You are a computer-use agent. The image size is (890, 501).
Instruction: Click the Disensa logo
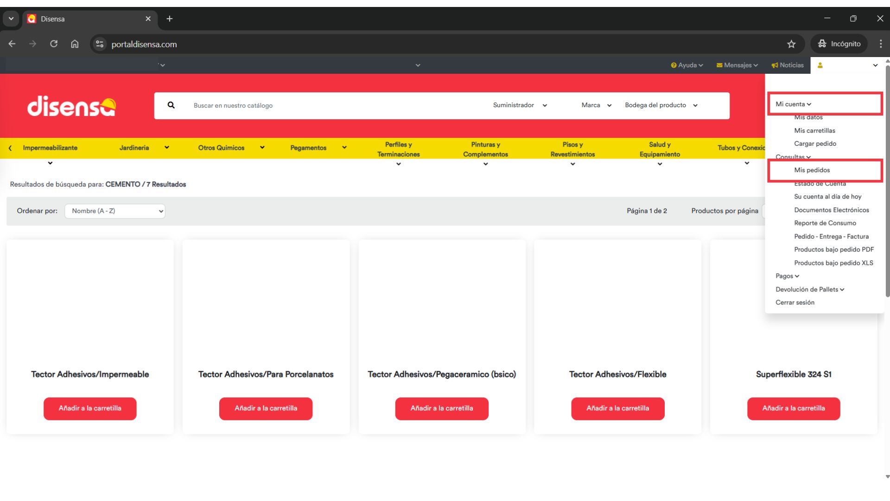pos(71,106)
